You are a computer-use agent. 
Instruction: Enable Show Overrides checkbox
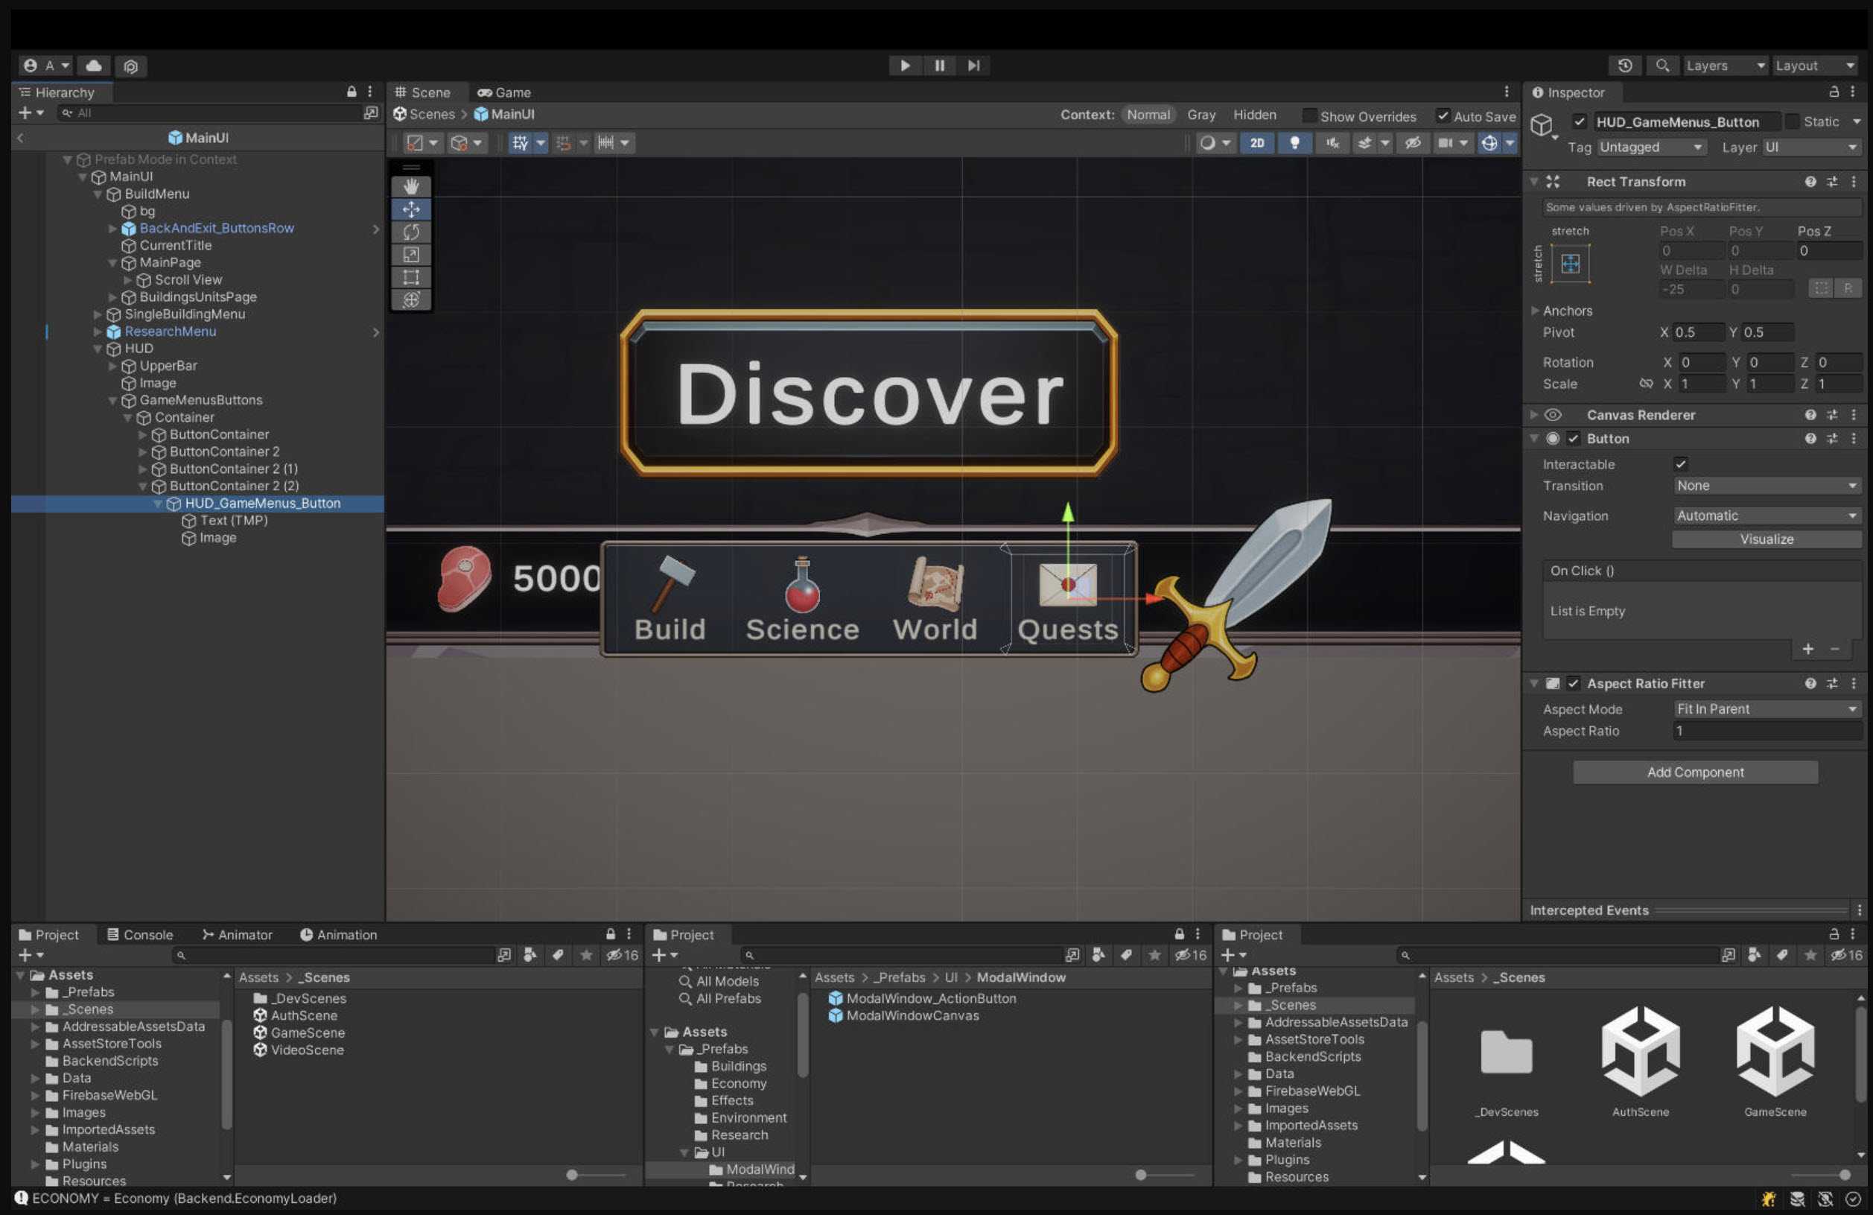click(x=1308, y=115)
